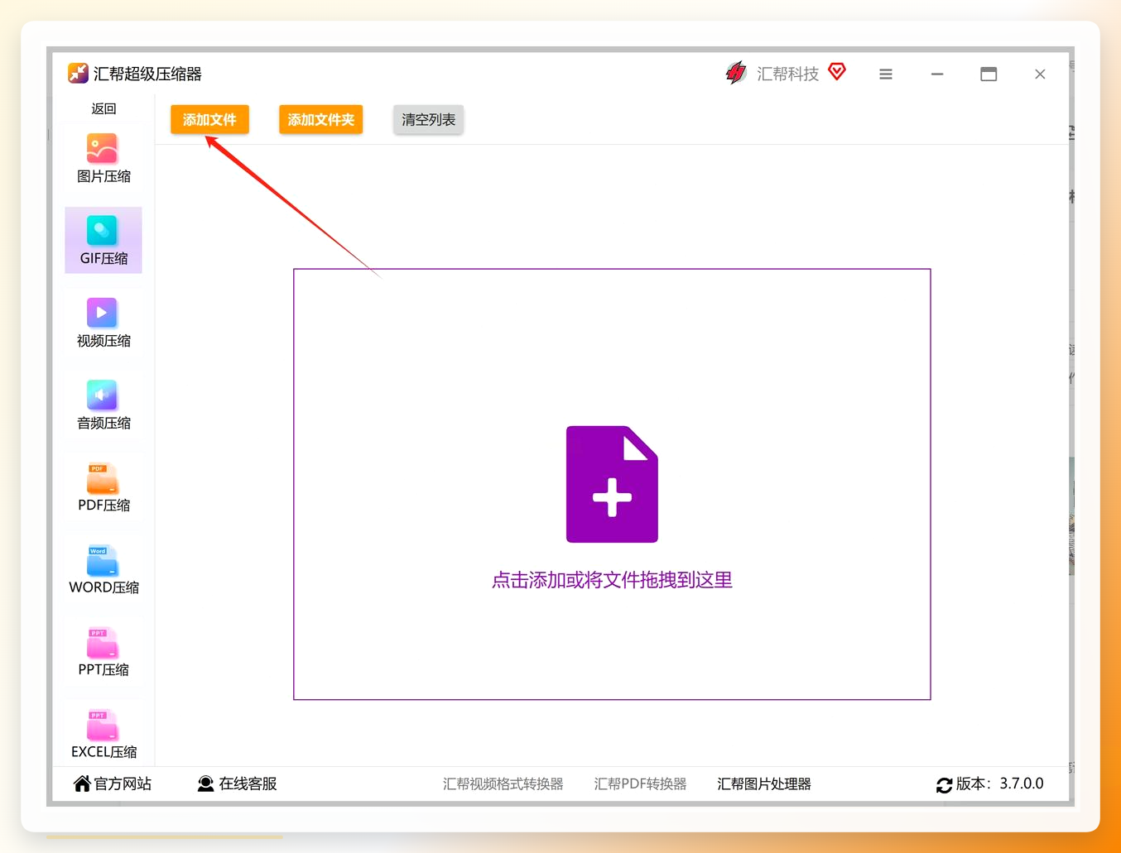Click the 点击添加或将文件拖拽到这里 prompt text

pyautogui.click(x=612, y=580)
